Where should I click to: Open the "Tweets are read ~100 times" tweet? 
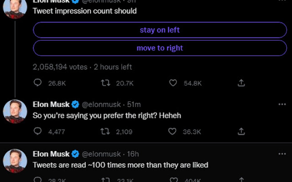120,165
